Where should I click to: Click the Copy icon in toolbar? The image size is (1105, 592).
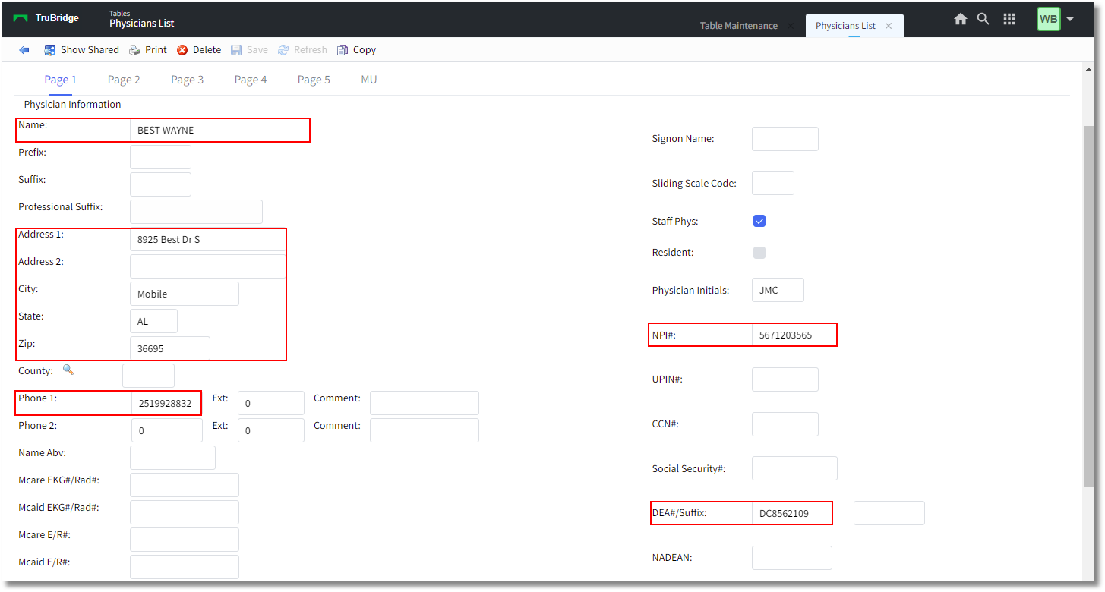tap(343, 50)
